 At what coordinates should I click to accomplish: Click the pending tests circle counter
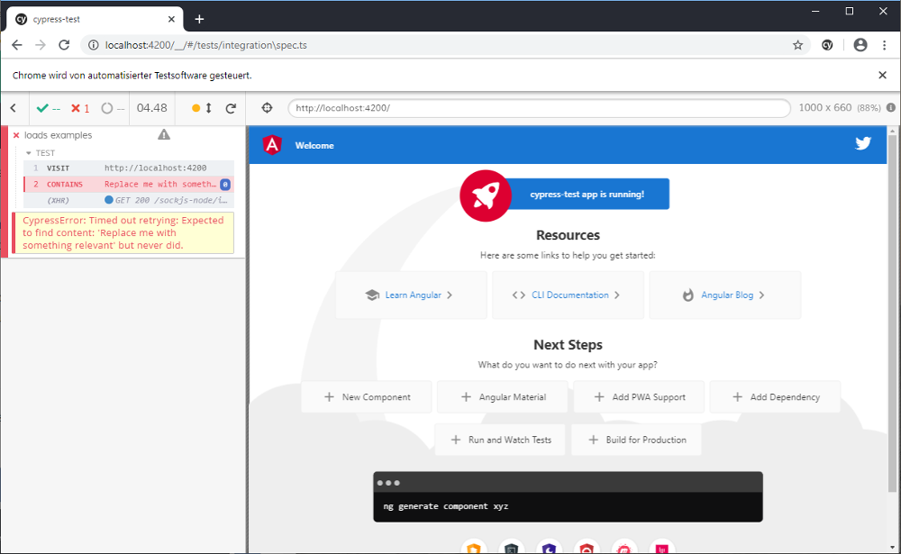click(x=113, y=108)
